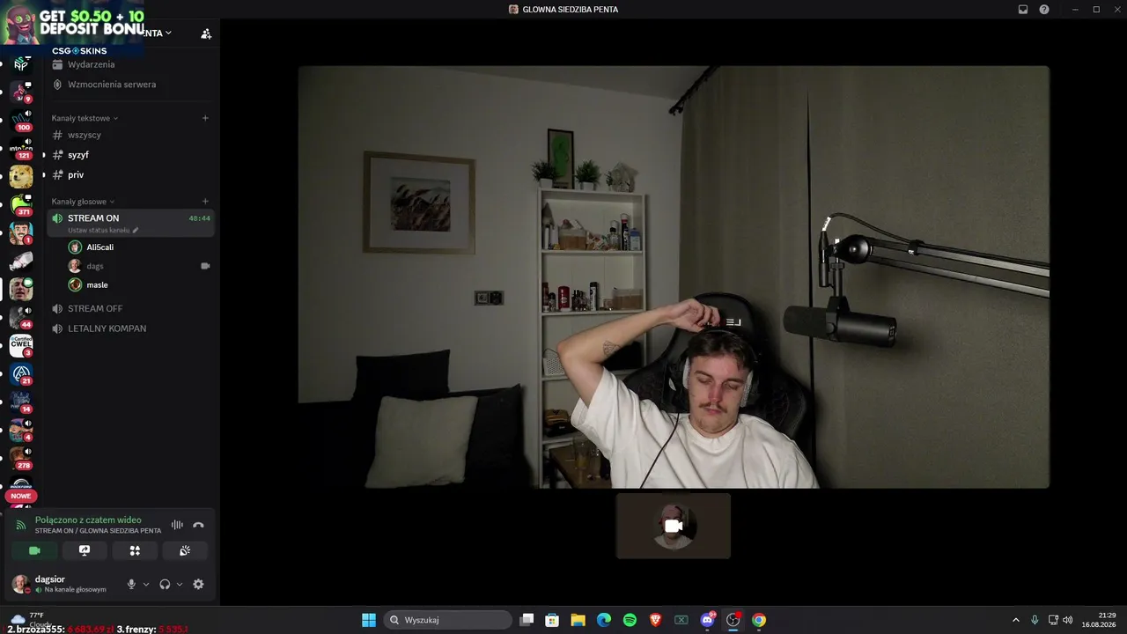The width and height of the screenshot is (1127, 634).
Task: Open the soundboard
Action: coord(185,550)
